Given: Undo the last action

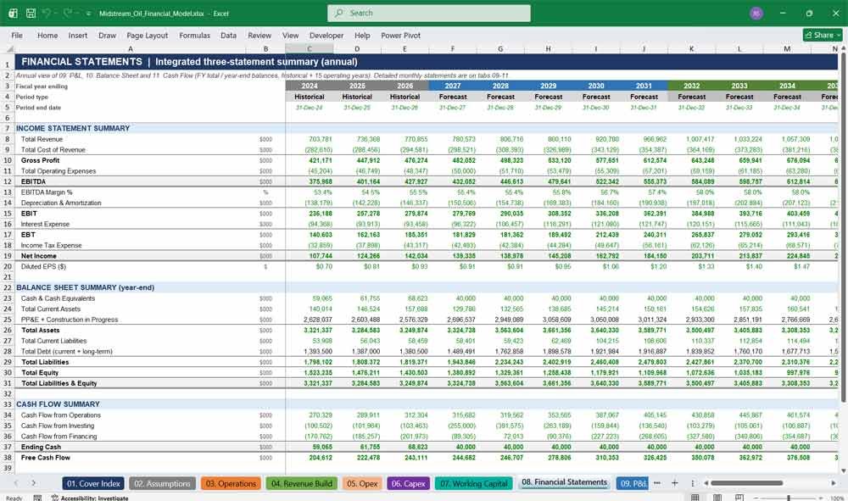Looking at the screenshot, I should tap(47, 13).
